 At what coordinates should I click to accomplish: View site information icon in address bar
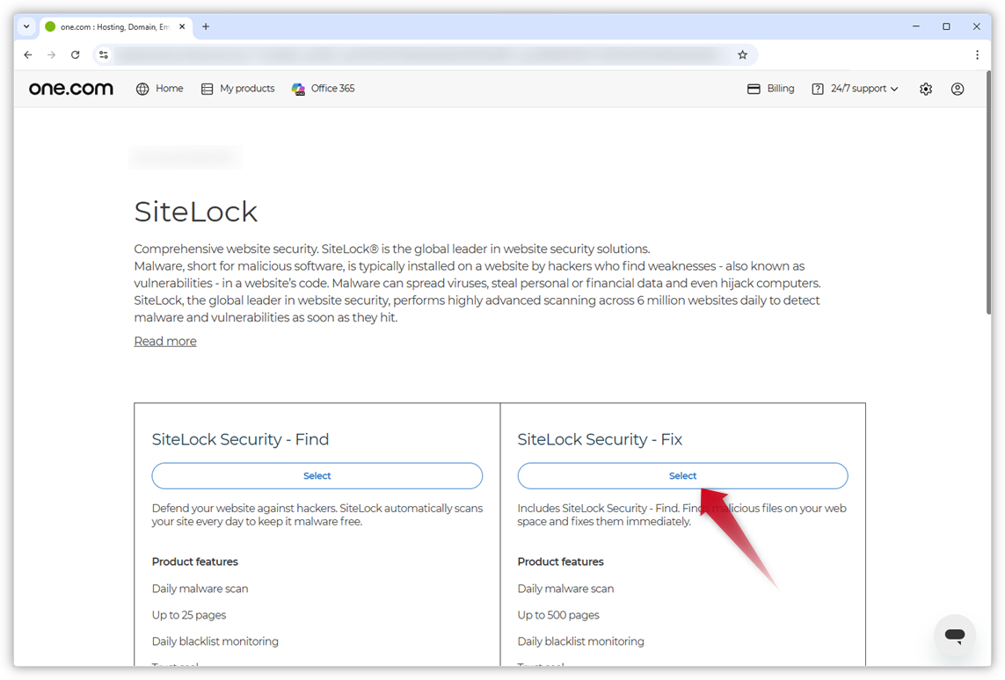point(104,54)
